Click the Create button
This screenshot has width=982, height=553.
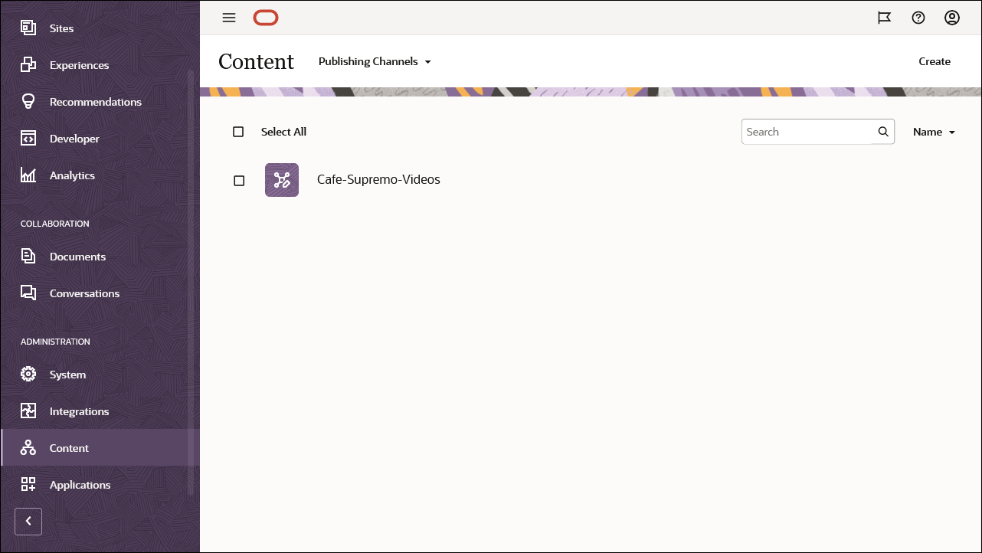tap(935, 61)
